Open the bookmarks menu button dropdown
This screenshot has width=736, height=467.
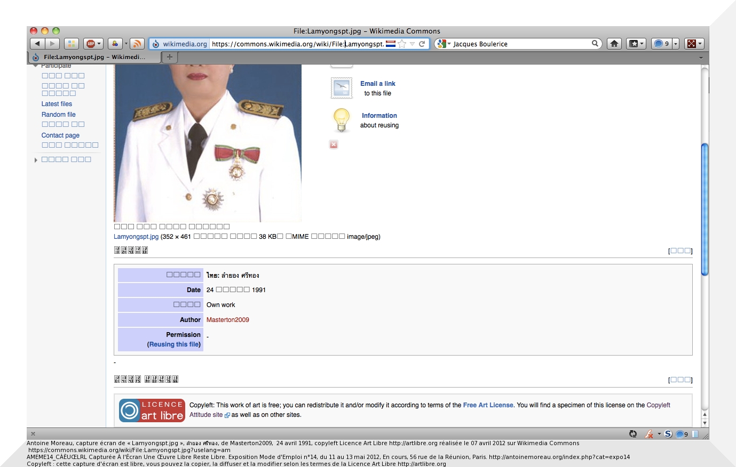pyautogui.click(x=636, y=44)
